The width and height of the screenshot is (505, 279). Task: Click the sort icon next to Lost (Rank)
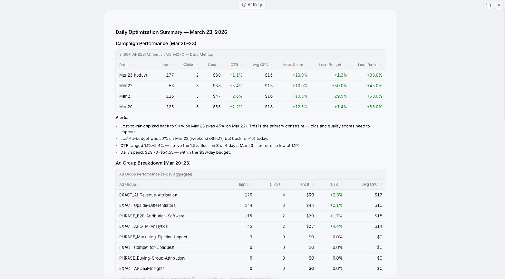click(380, 65)
